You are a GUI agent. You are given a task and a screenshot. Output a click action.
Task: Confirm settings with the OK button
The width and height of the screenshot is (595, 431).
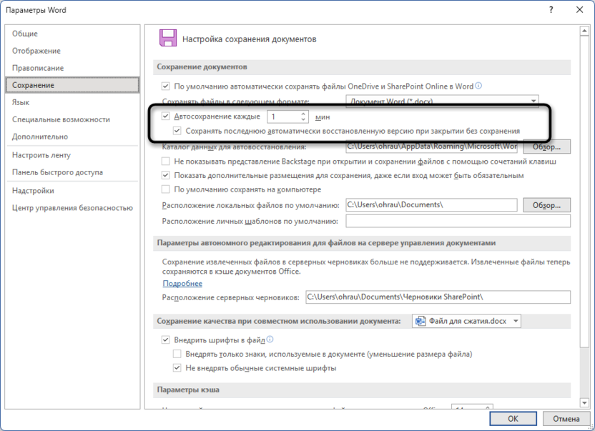tap(513, 418)
